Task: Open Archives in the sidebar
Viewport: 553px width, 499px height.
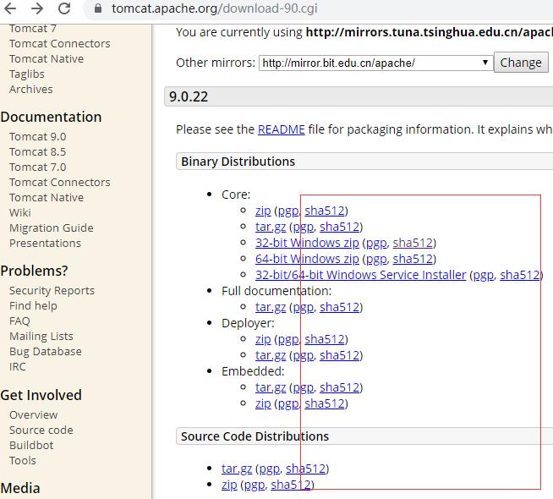Action: 30,89
